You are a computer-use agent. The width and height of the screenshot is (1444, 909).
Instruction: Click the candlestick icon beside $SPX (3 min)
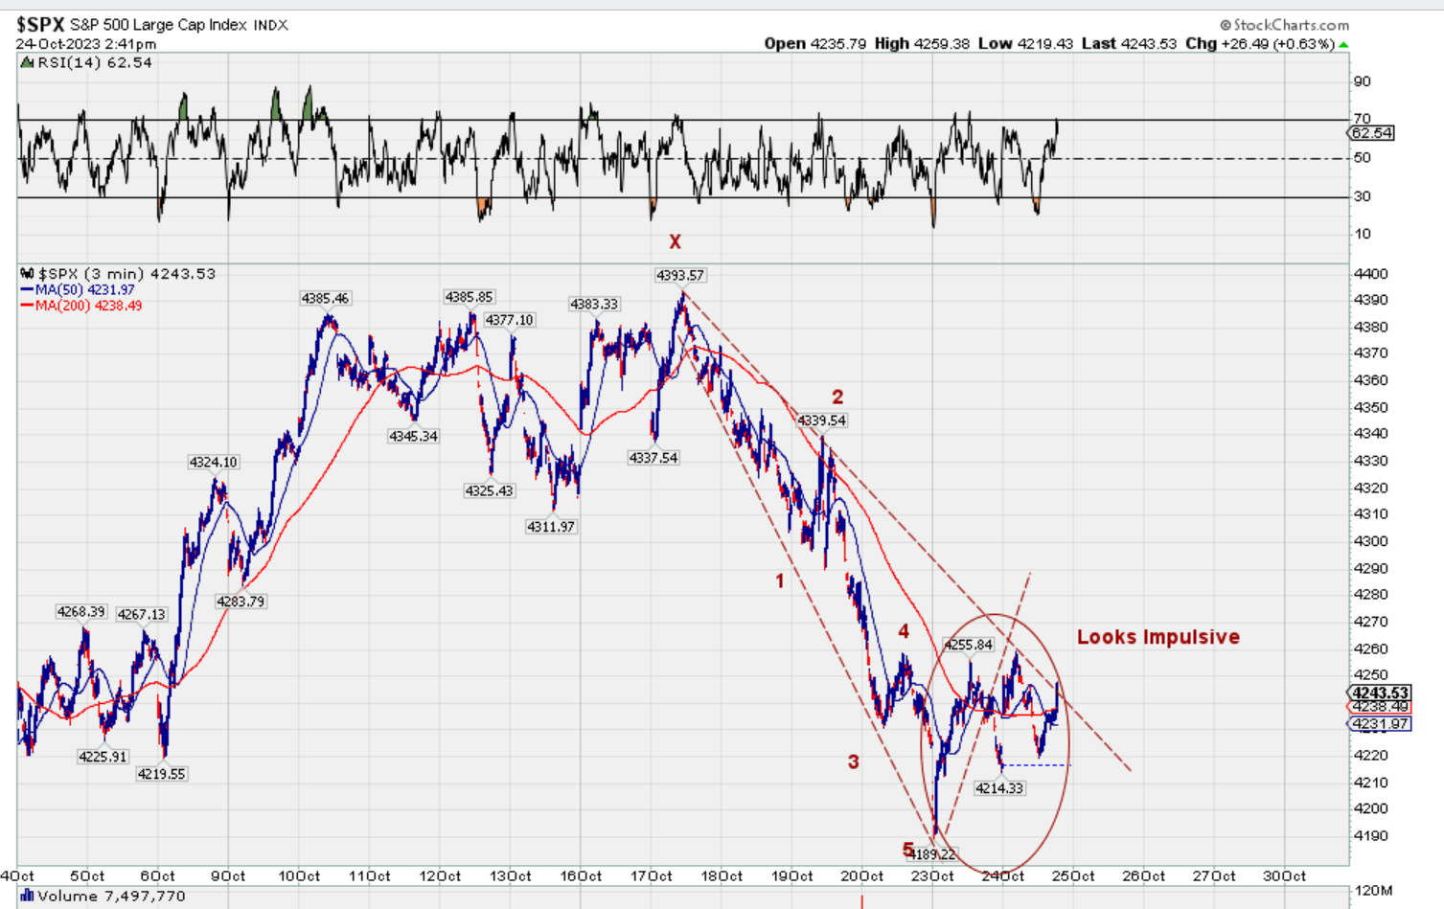tap(27, 274)
